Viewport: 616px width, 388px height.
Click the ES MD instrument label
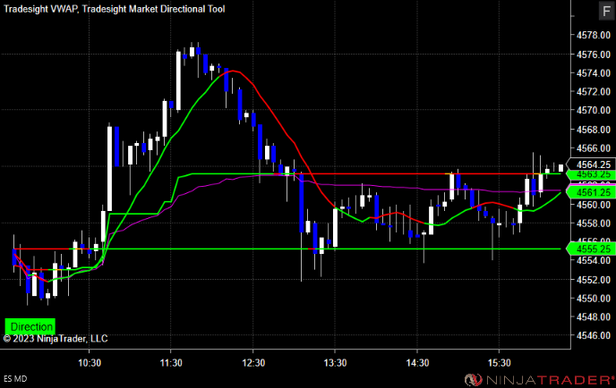pyautogui.click(x=15, y=378)
